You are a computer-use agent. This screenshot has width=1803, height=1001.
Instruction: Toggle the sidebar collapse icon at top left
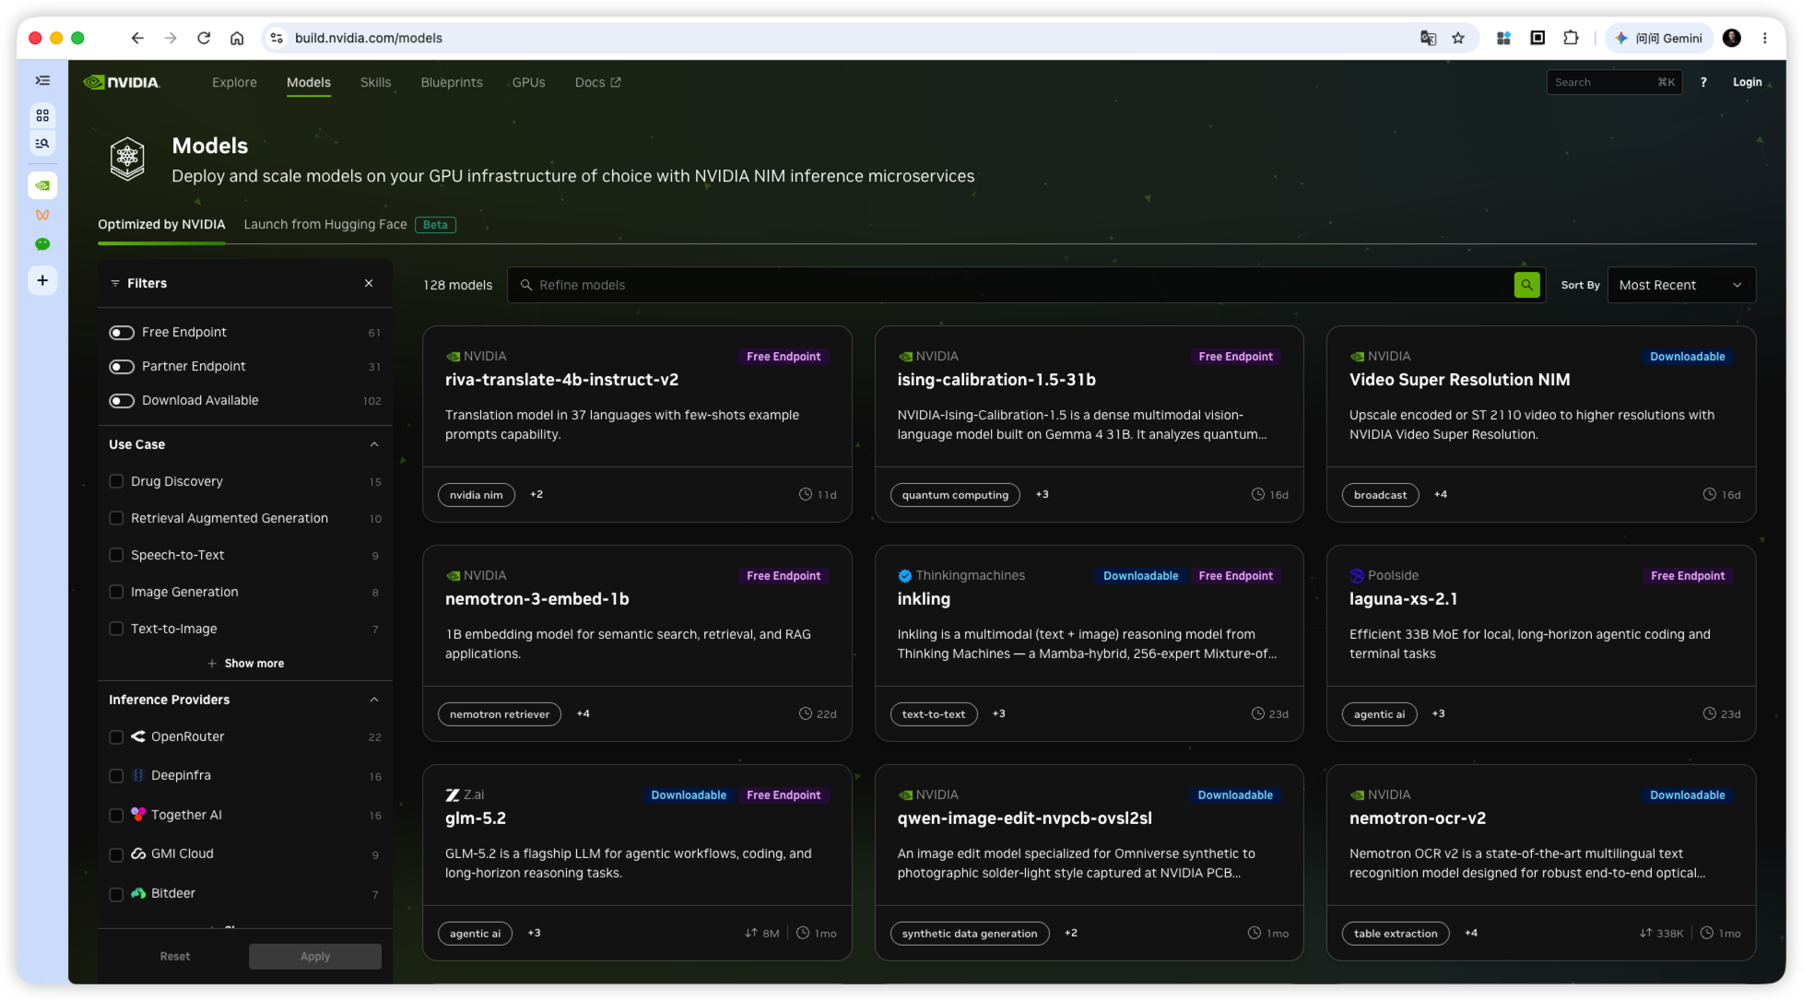(42, 81)
